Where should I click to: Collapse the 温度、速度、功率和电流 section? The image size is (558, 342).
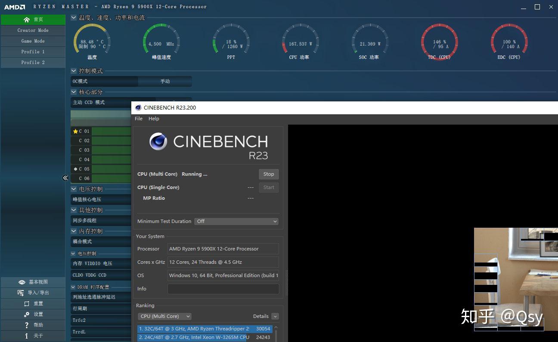click(74, 18)
